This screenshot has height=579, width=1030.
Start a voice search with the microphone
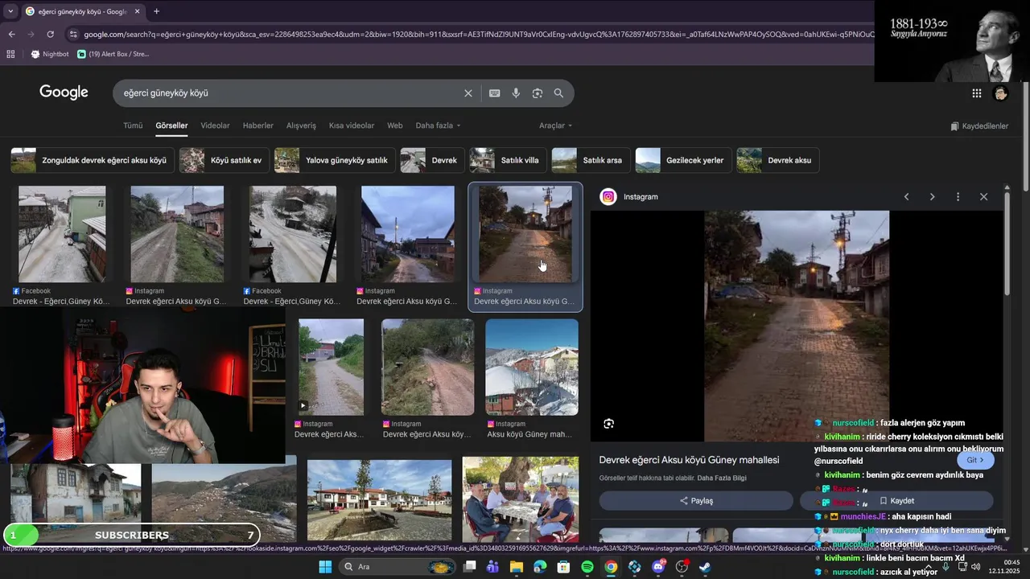click(x=516, y=93)
